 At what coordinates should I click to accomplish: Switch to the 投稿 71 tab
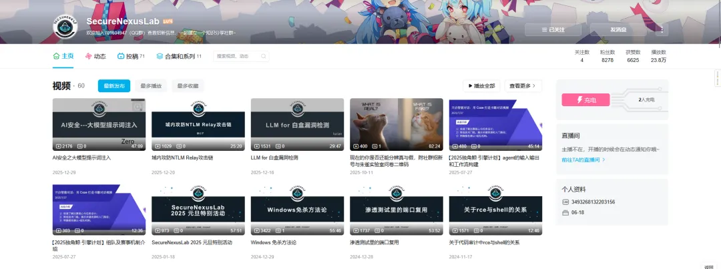coord(131,56)
